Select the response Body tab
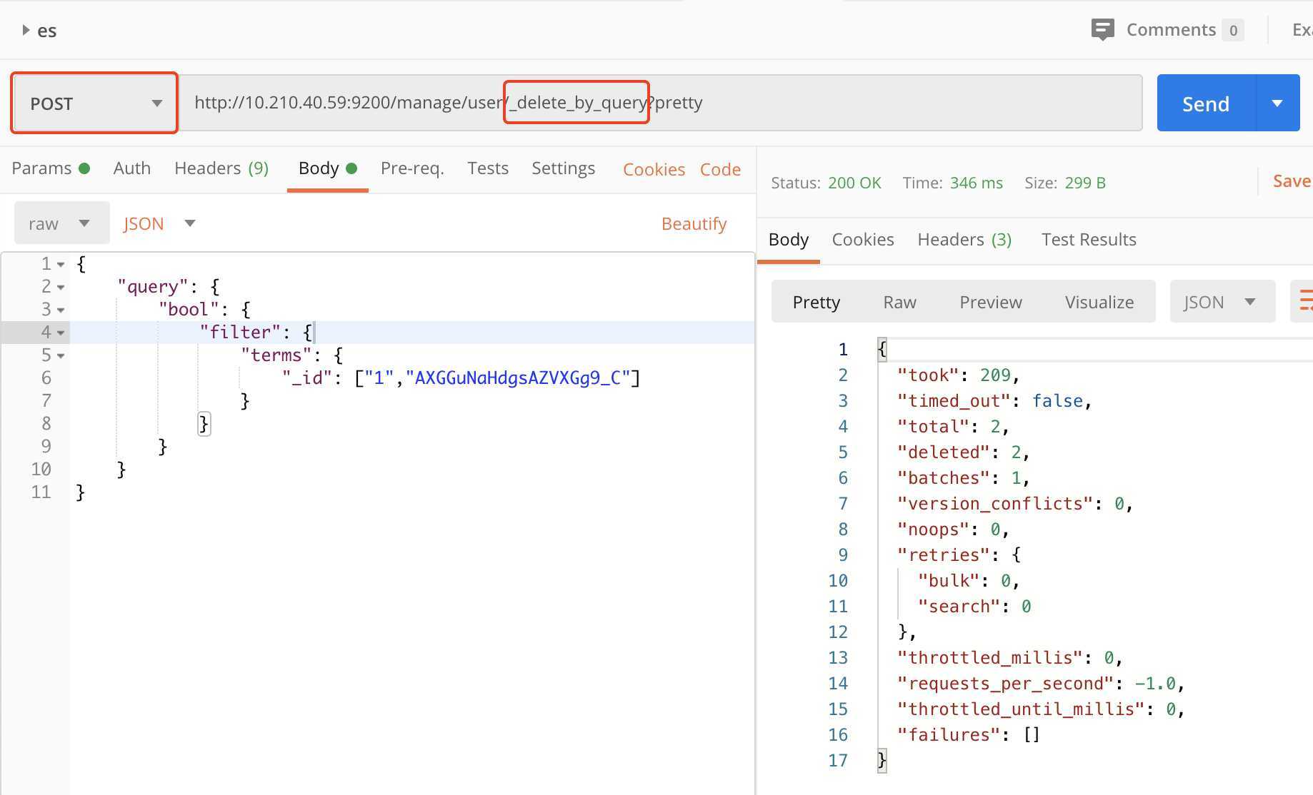This screenshot has width=1313, height=795. [x=789, y=240]
